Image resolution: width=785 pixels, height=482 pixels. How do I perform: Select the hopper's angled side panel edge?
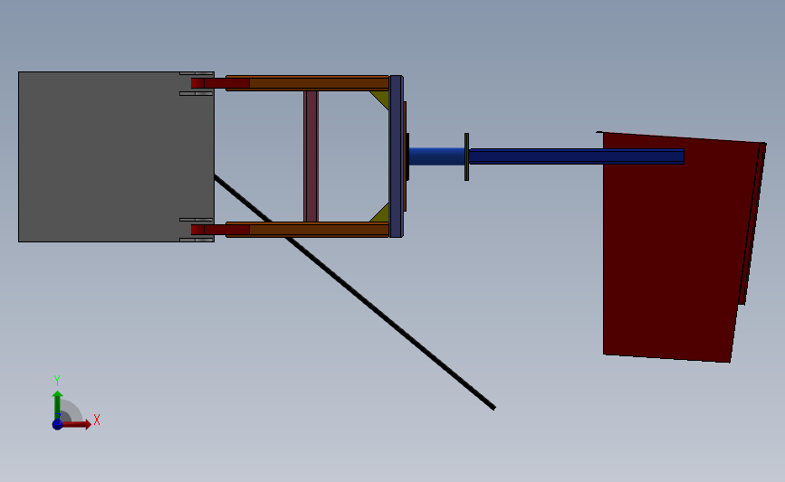[x=752, y=223]
